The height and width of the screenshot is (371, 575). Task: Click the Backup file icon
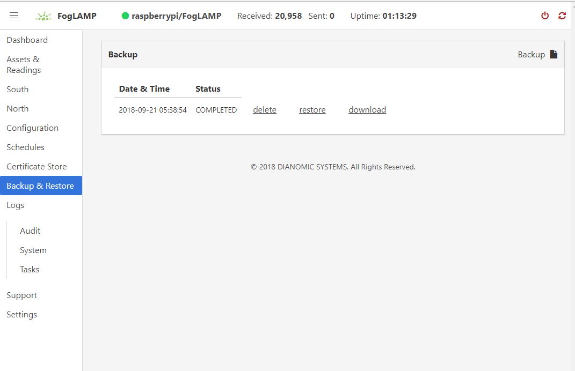554,54
